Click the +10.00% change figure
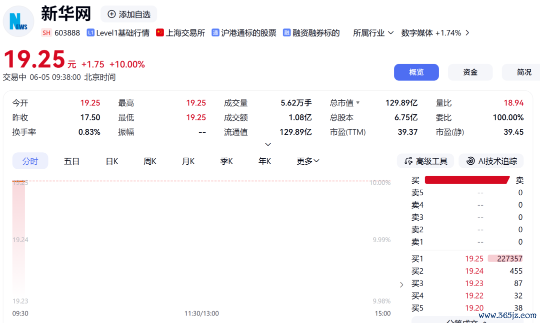The width and height of the screenshot is (540, 323). [127, 64]
